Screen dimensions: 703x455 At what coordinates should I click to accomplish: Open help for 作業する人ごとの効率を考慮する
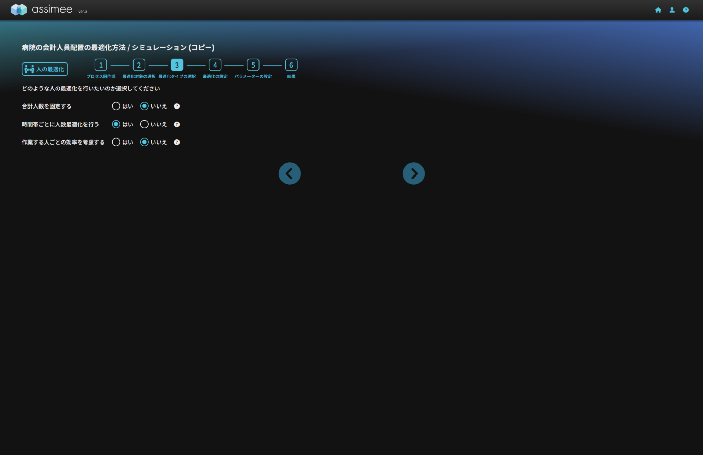177,142
